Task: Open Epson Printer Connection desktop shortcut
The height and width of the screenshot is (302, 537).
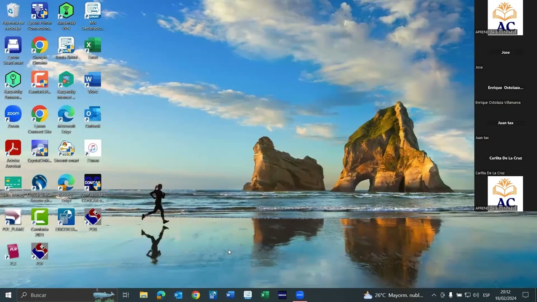Action: [x=39, y=16]
